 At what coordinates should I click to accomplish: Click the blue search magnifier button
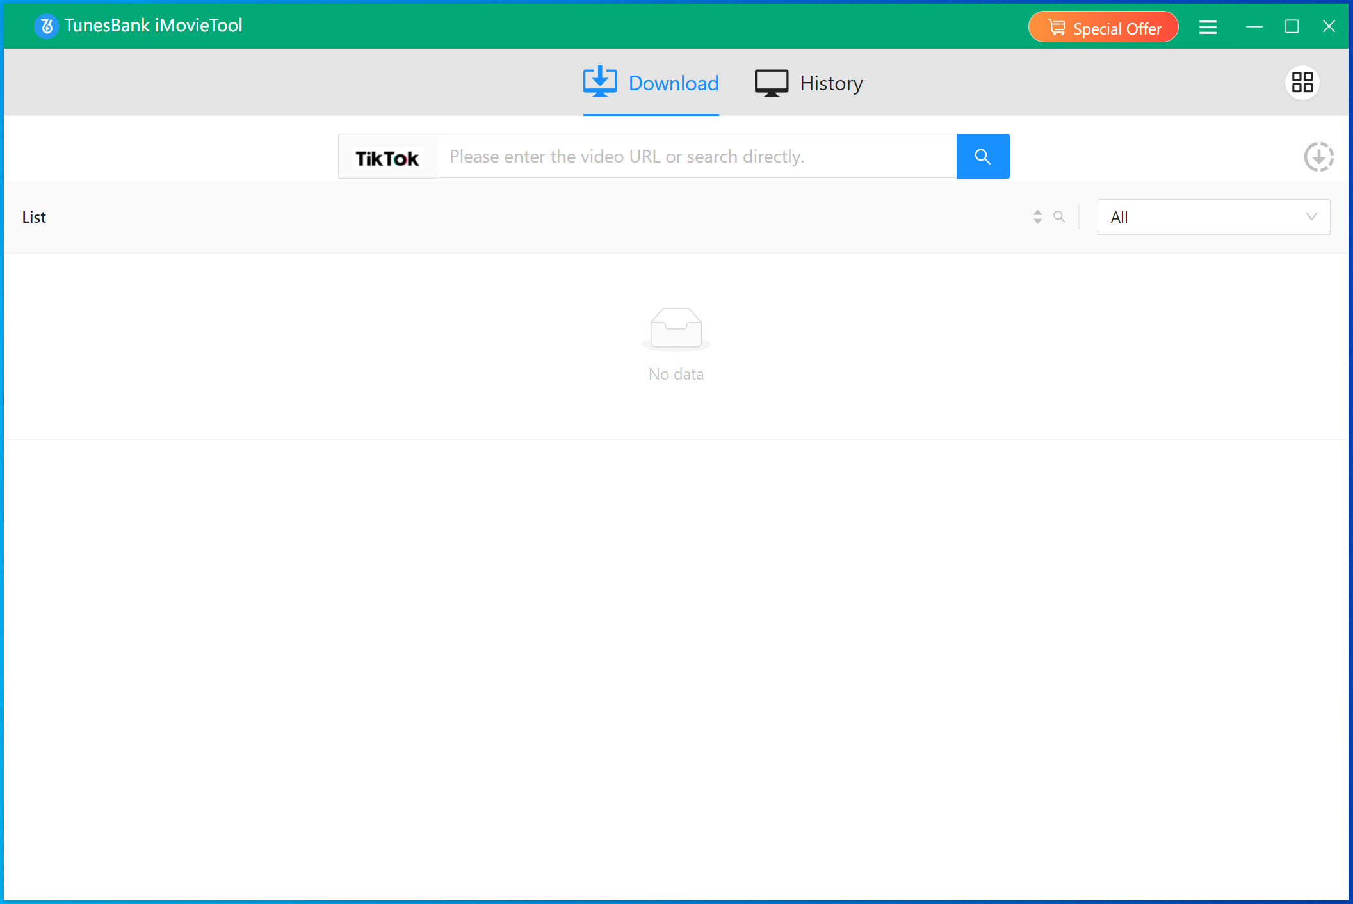(x=982, y=156)
